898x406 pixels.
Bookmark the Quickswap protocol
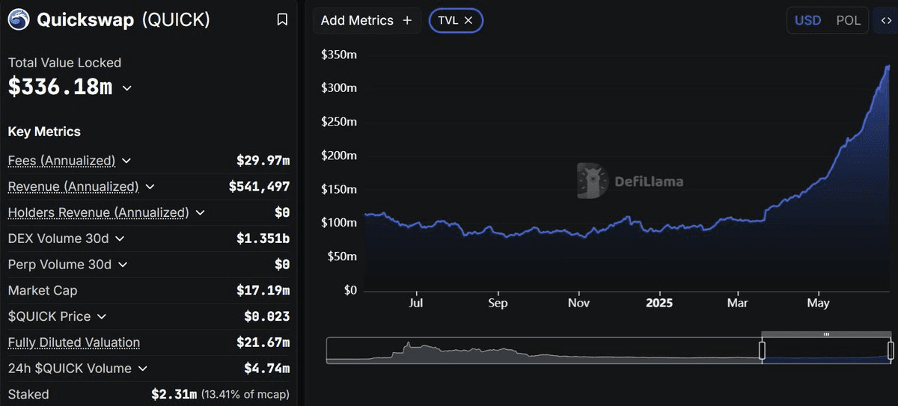click(x=282, y=20)
